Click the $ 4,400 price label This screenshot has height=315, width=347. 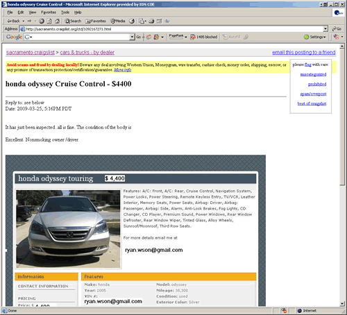point(115,178)
